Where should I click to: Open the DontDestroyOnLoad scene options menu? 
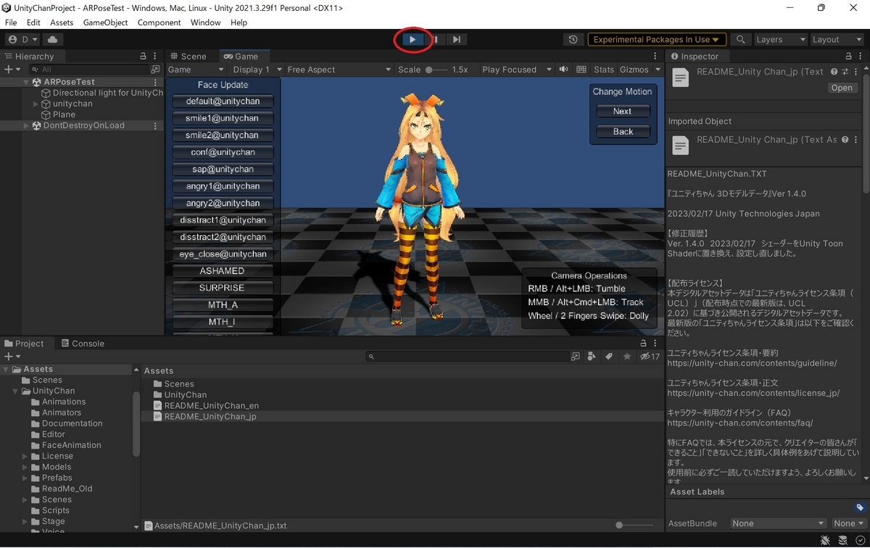click(156, 125)
